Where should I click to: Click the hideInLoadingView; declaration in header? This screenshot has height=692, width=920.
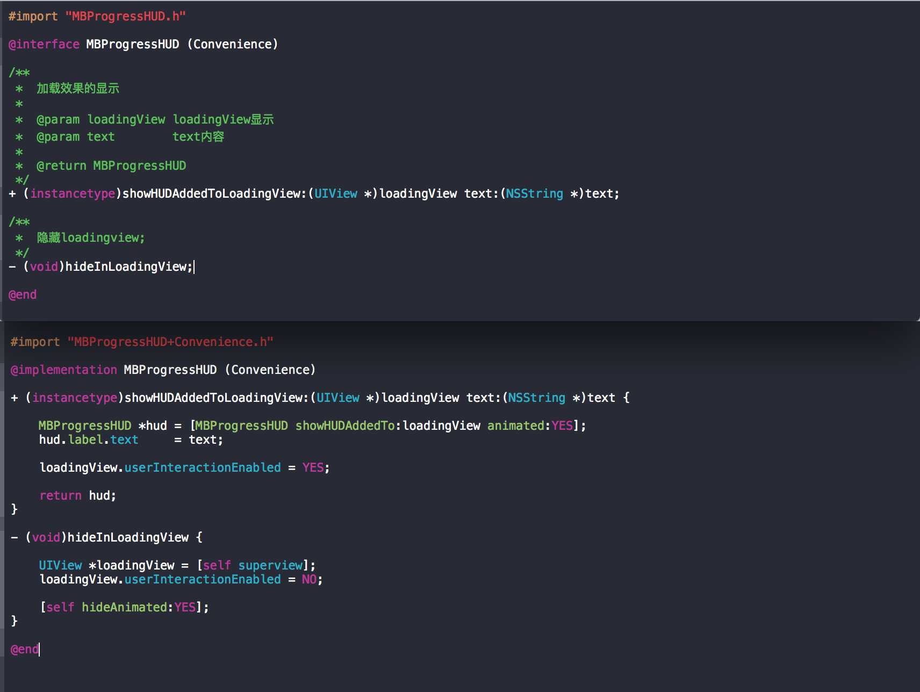click(101, 266)
